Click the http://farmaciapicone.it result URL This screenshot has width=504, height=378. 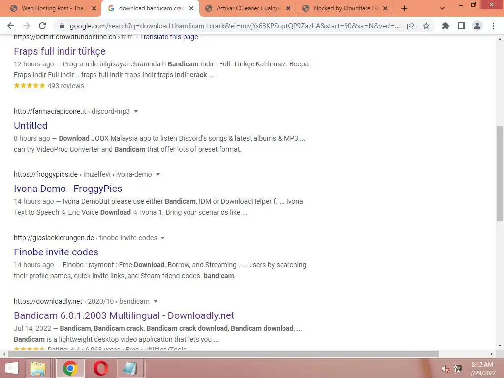click(50, 111)
